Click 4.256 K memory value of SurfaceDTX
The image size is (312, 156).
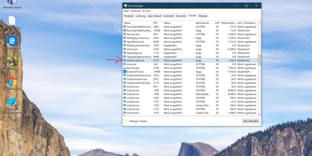[232, 72]
